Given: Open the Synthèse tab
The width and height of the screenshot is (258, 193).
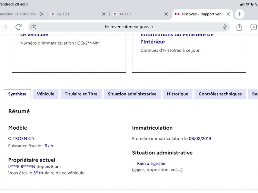Looking at the screenshot, I should click(17, 94).
